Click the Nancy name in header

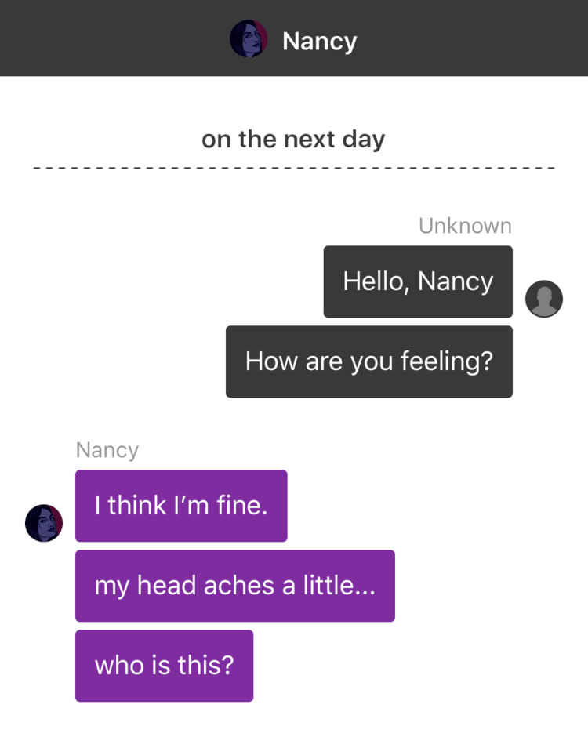coord(320,42)
